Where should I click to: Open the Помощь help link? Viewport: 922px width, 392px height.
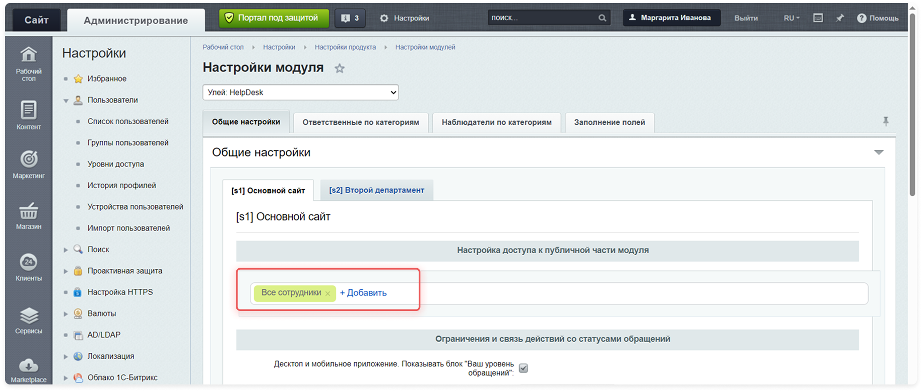tap(878, 18)
